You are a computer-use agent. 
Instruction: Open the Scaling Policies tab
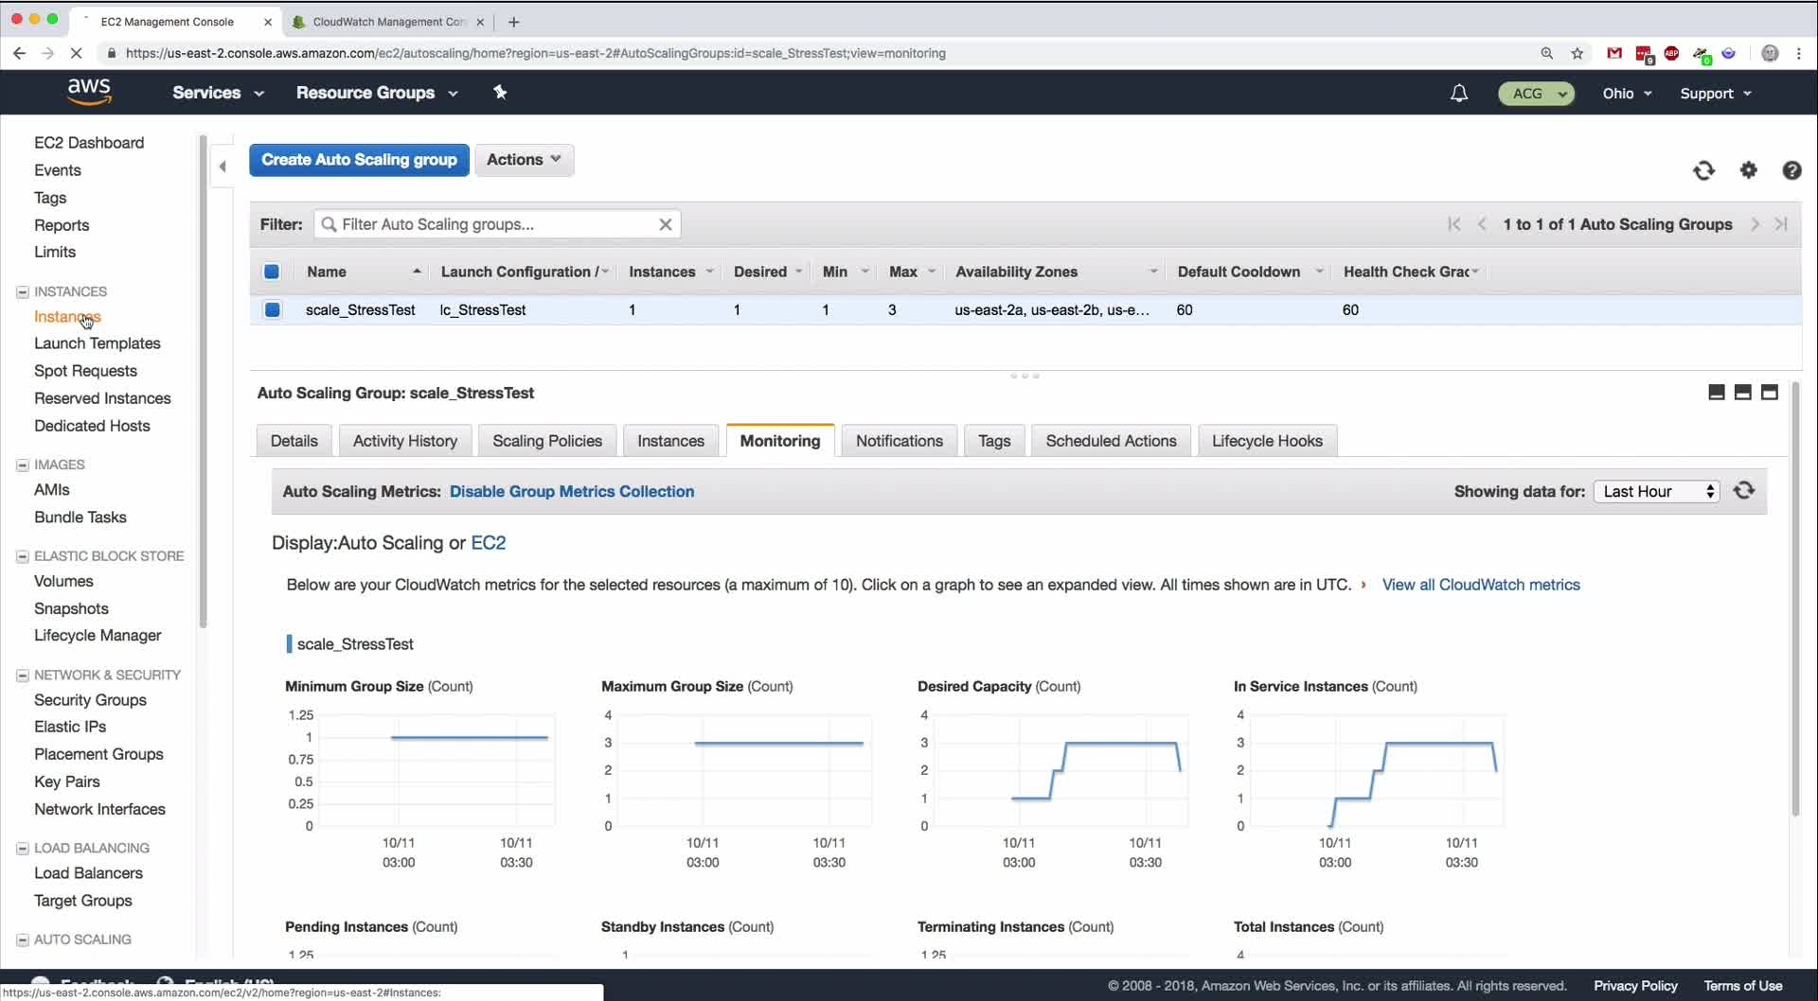pyautogui.click(x=547, y=441)
